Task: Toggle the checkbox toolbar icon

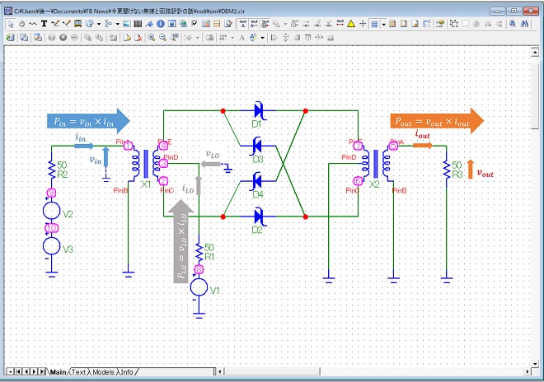Action: pos(195,24)
